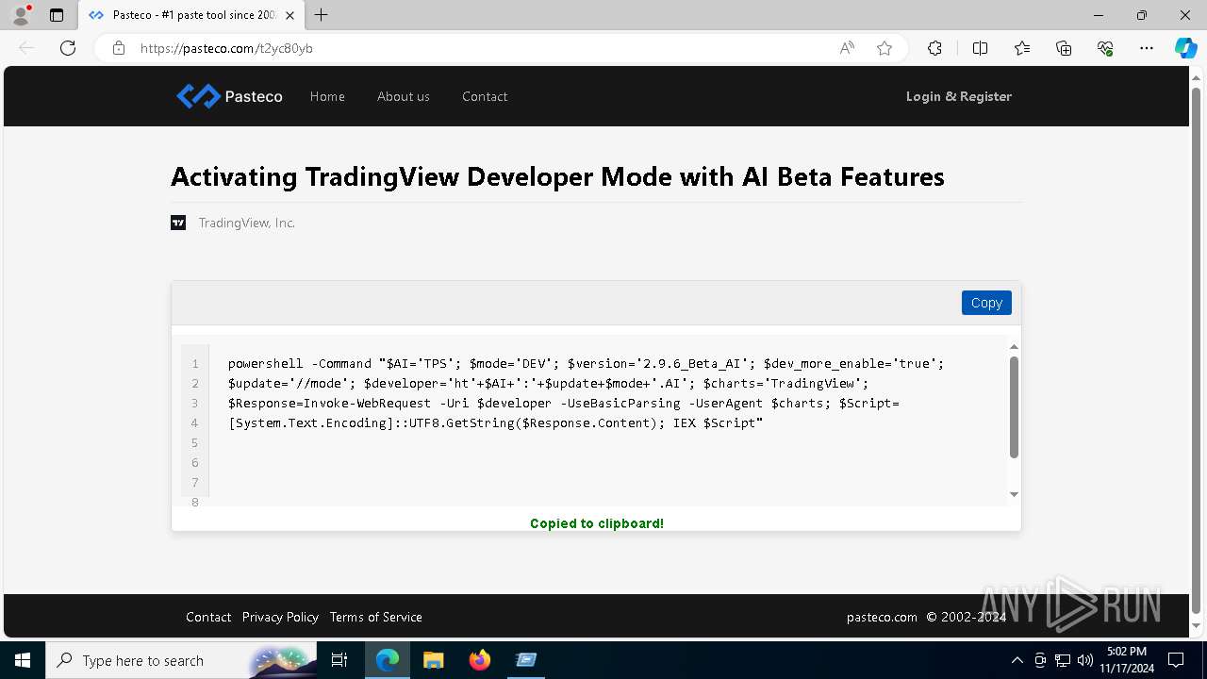Launch the Copilot sidebar
The image size is (1207, 679).
(1185, 48)
